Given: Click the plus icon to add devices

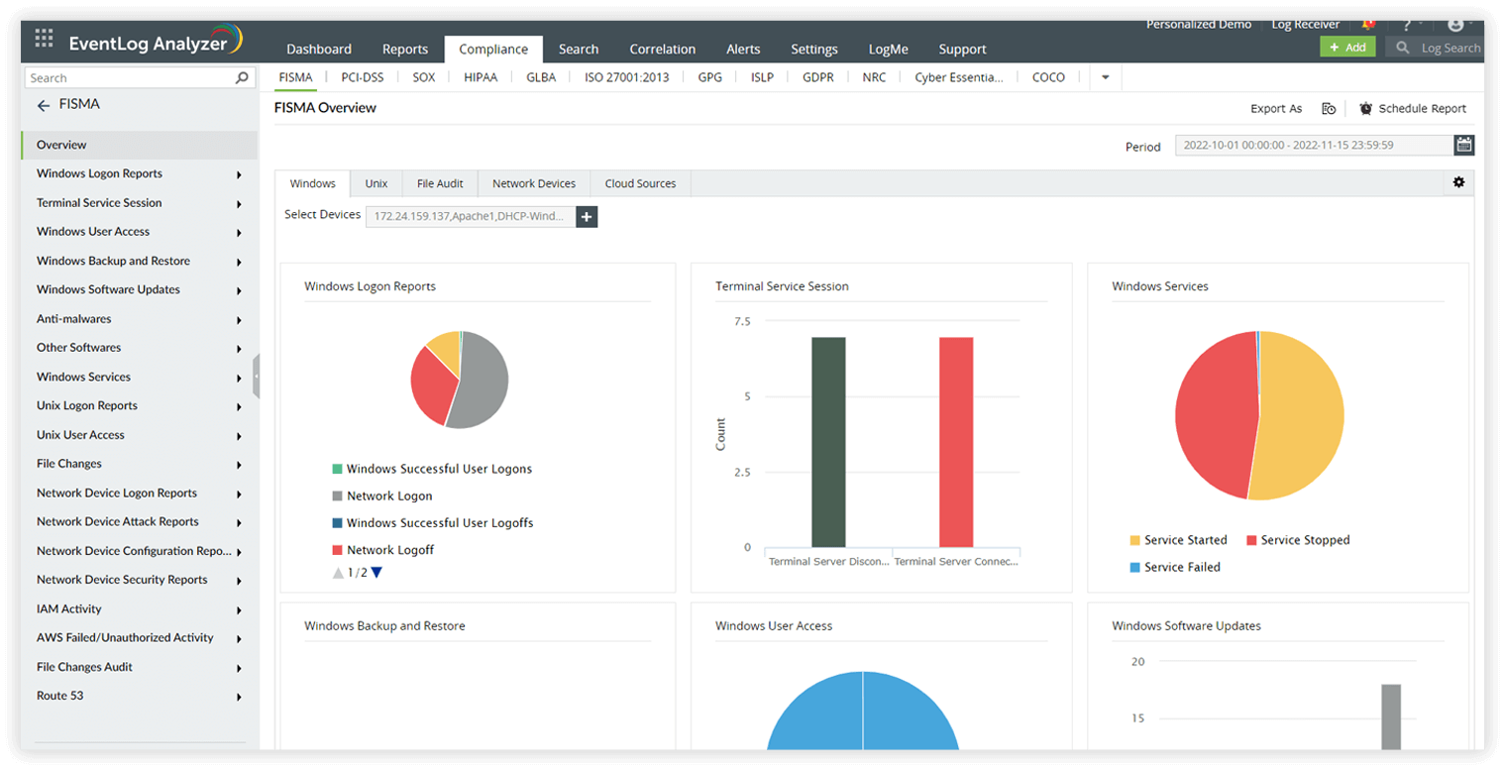Looking at the screenshot, I should 587,217.
